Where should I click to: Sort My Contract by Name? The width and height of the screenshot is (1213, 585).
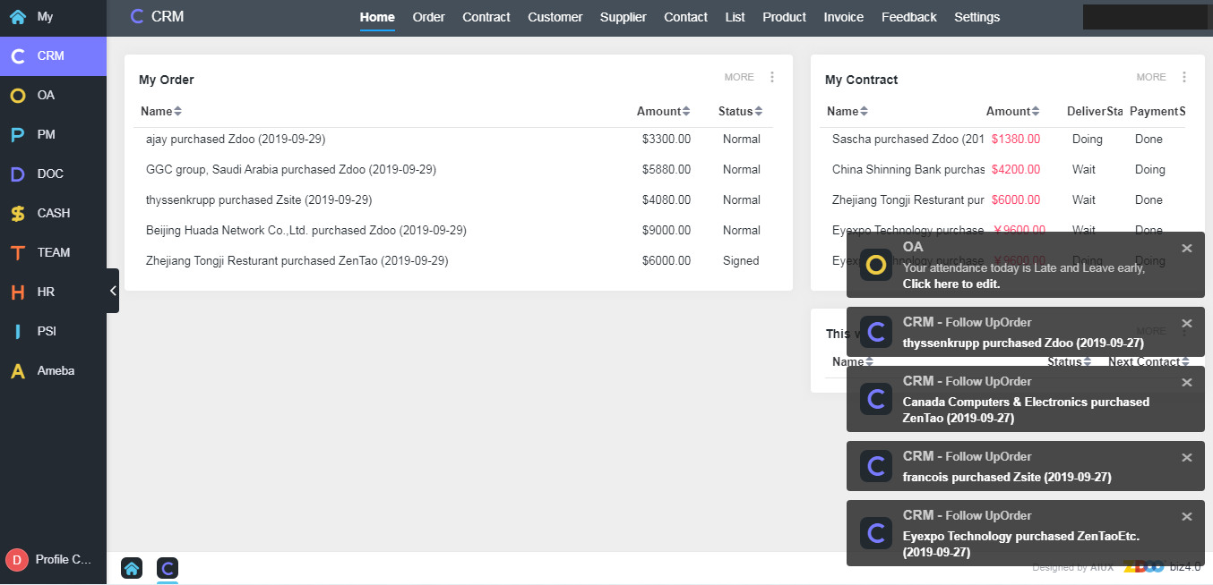click(x=847, y=112)
